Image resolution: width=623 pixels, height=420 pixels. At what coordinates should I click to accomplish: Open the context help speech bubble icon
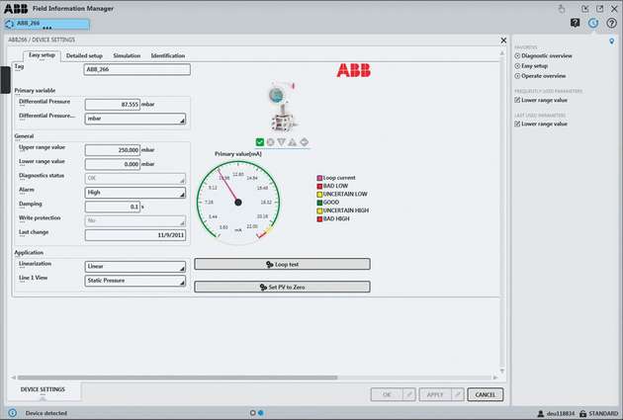coord(575,23)
